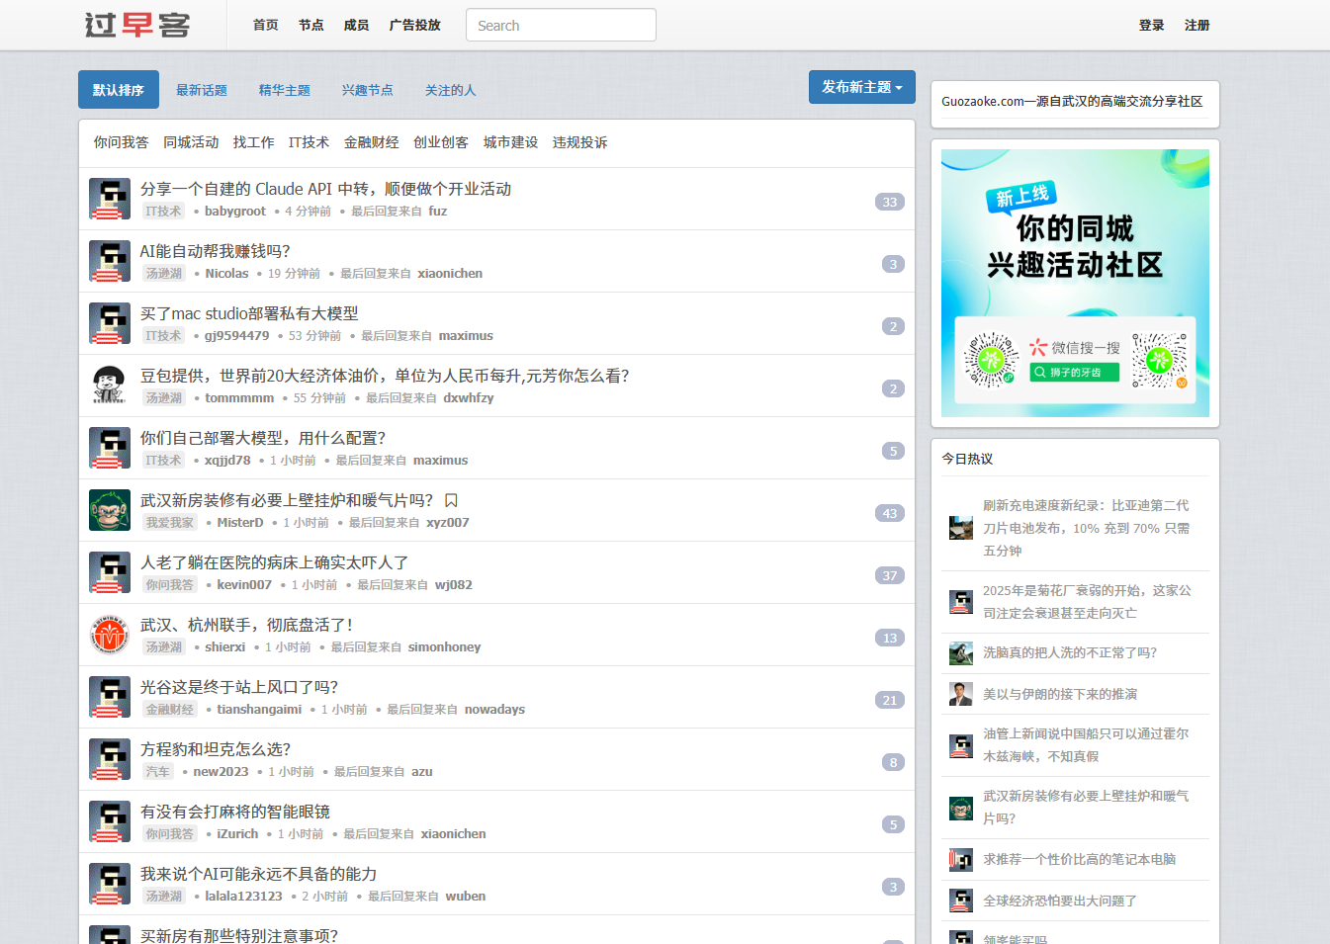This screenshot has height=944, width=1330.
Task: Open the 发布新主题 dropdown
Action: click(861, 87)
